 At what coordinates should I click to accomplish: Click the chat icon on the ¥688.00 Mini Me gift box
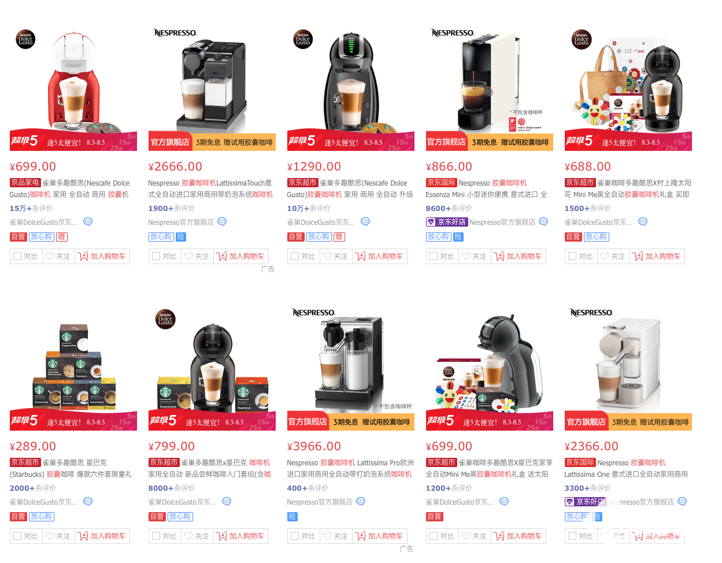click(643, 221)
